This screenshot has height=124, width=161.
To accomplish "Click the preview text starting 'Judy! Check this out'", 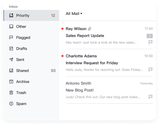I will pyautogui.click(x=103, y=97).
